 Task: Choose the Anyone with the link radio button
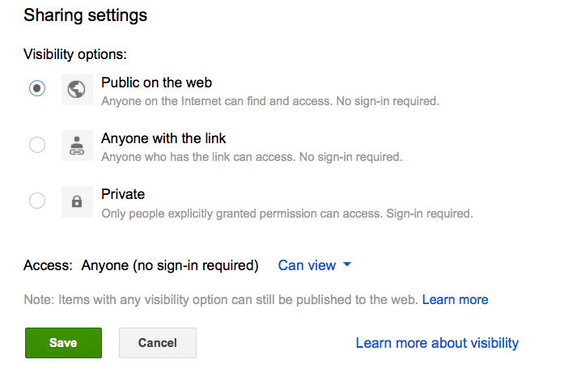pos(37,146)
